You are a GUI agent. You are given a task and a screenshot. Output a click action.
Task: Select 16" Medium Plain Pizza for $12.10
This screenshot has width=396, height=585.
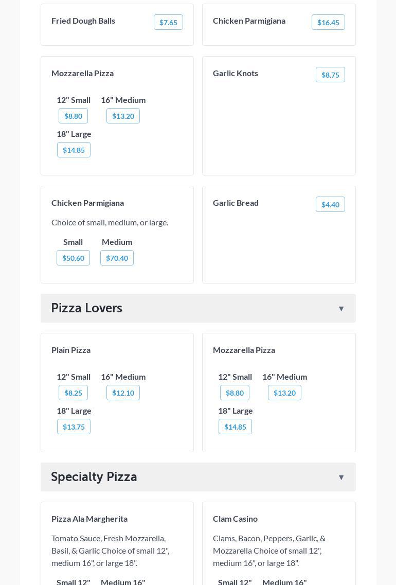123,393
